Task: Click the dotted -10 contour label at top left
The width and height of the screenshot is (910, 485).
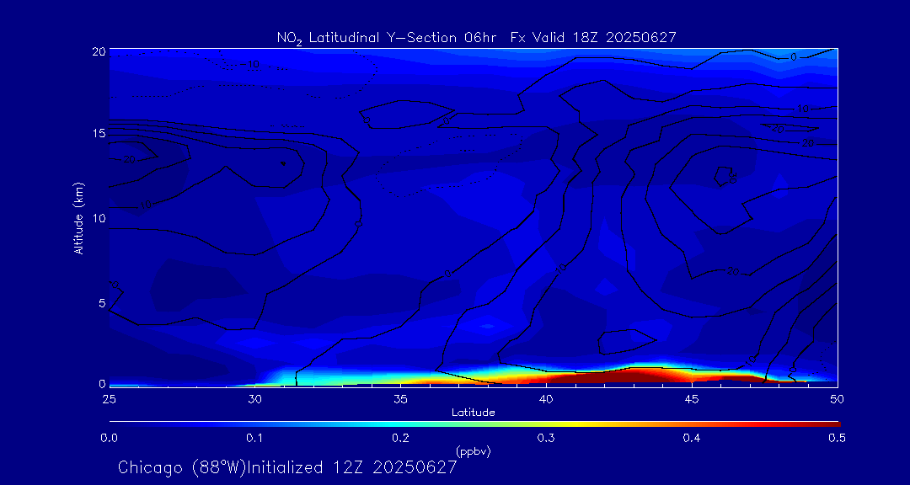Action: 252,64
